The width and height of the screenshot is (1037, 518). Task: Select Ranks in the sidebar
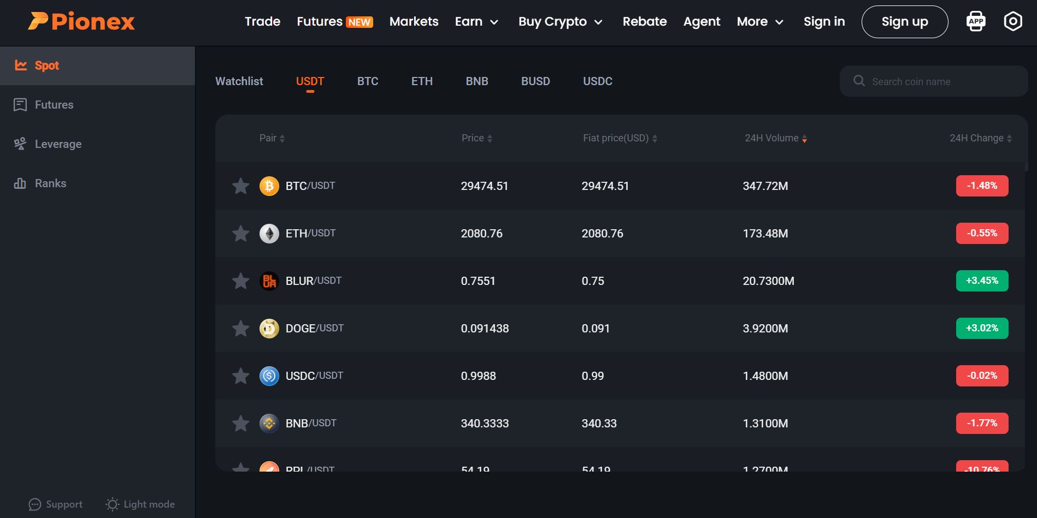97,183
